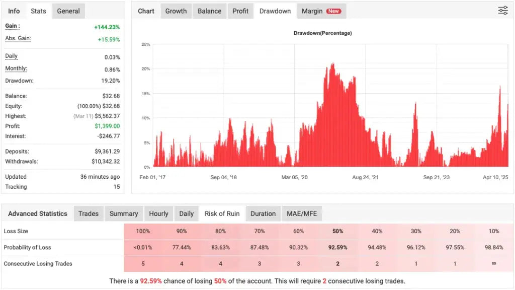The height and width of the screenshot is (290, 515).
Task: Switch to the General tab
Action: click(x=68, y=10)
